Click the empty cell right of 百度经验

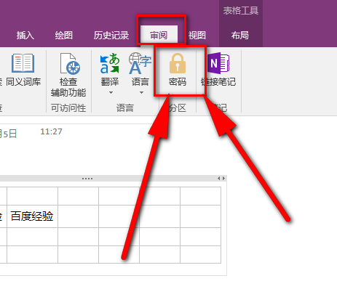pos(78,216)
